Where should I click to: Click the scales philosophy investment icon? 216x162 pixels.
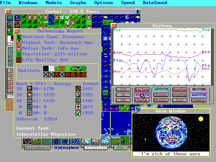coord(78,88)
